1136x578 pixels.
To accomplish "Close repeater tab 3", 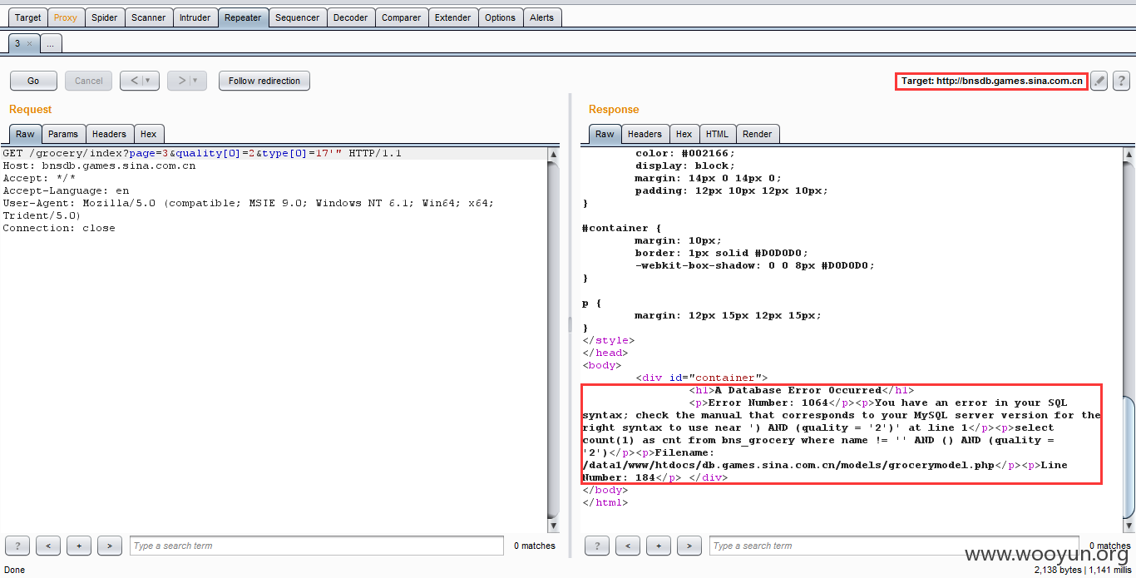I will coord(29,43).
